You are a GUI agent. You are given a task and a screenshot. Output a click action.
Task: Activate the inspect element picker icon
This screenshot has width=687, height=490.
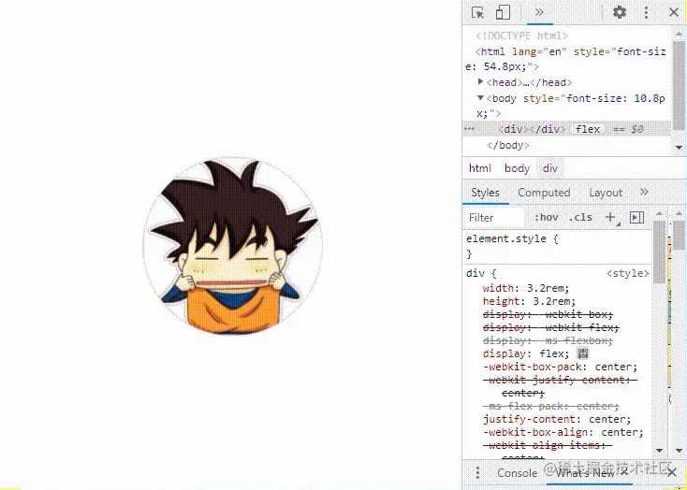477,12
